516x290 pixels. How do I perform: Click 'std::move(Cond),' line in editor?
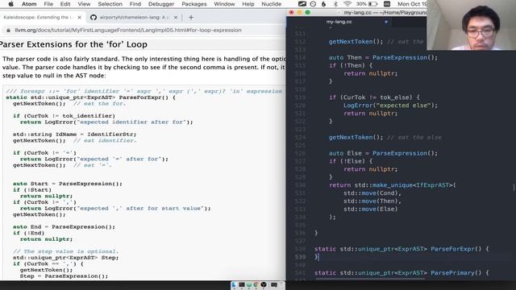372,193
